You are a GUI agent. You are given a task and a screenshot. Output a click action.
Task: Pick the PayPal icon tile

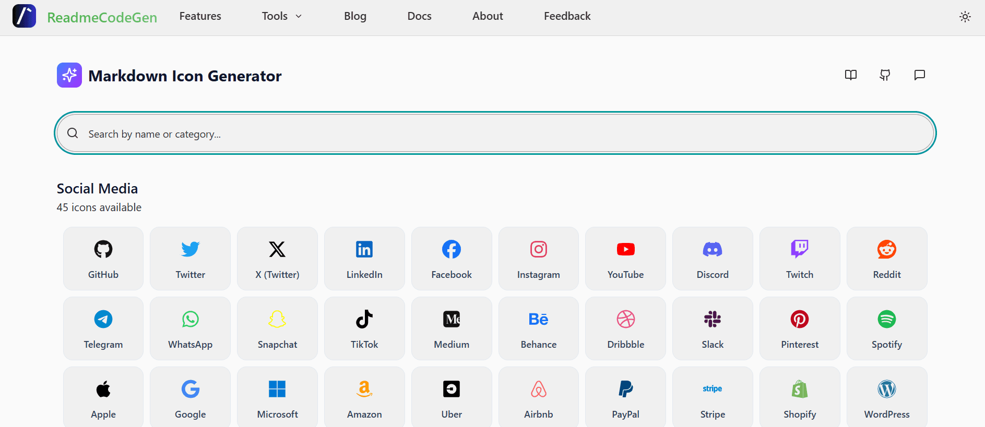pyautogui.click(x=625, y=398)
